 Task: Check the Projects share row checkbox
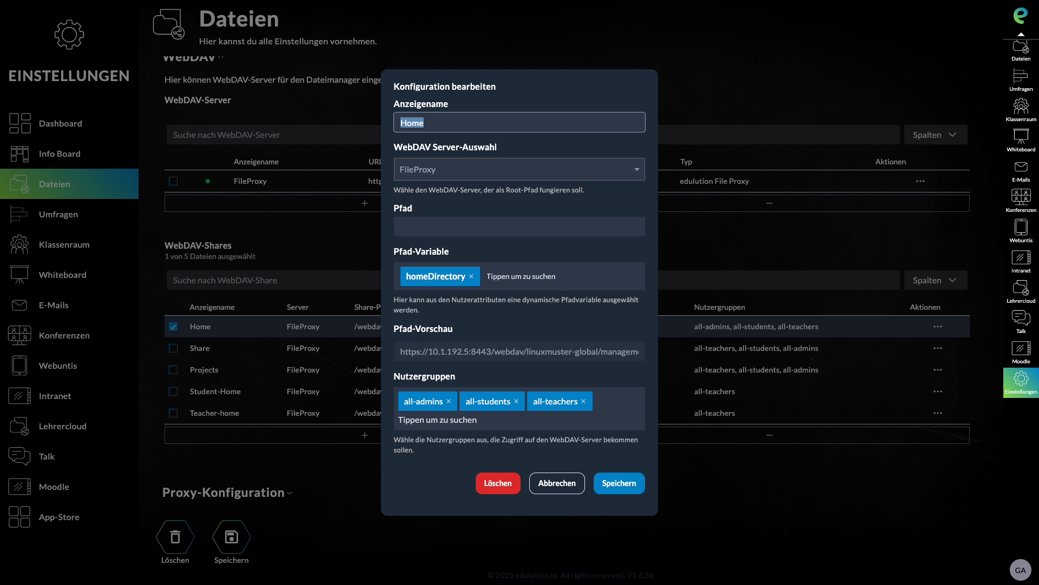pyautogui.click(x=173, y=370)
